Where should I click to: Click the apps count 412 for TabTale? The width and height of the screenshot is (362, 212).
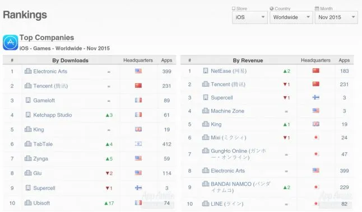[166, 144]
